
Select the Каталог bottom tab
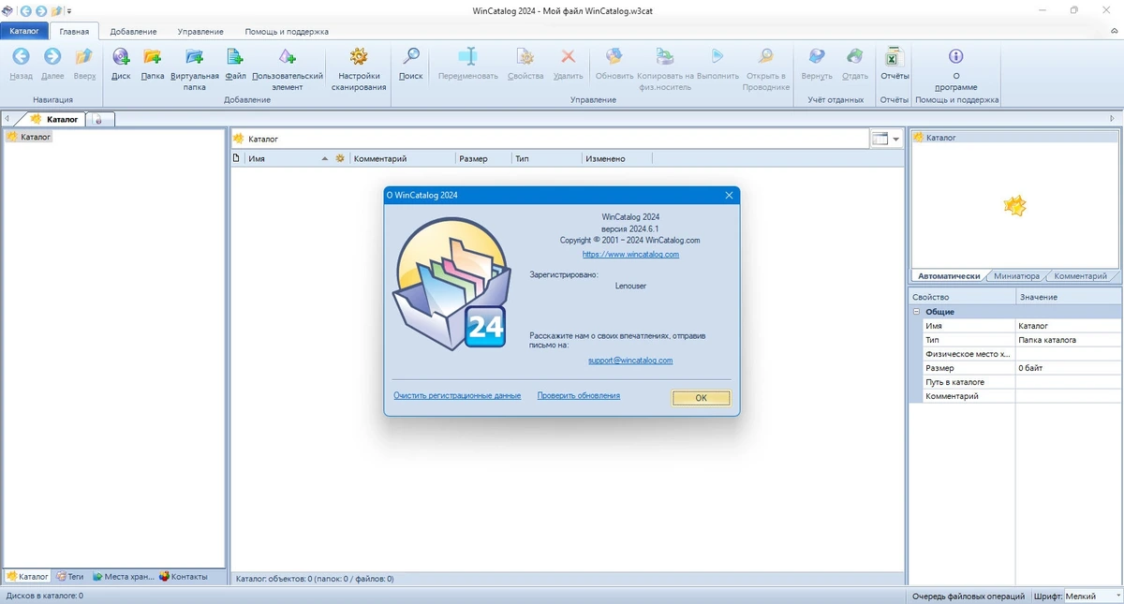[x=27, y=576]
